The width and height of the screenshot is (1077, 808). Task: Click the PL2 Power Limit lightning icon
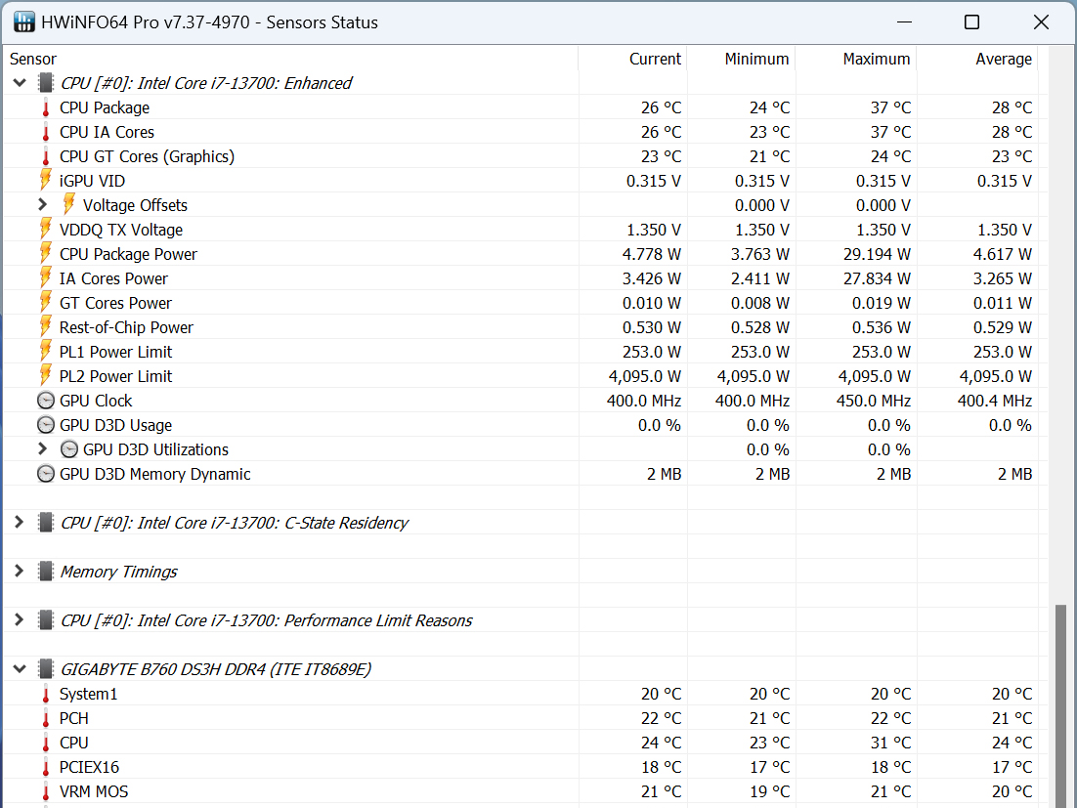click(46, 376)
